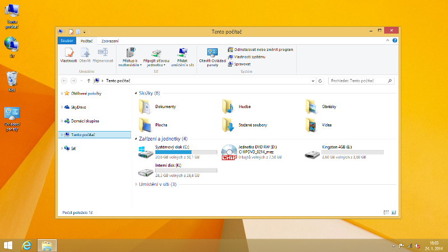Expand Oblíbené položky in navigation pane
This screenshot has width=448, height=252.
tap(62, 93)
